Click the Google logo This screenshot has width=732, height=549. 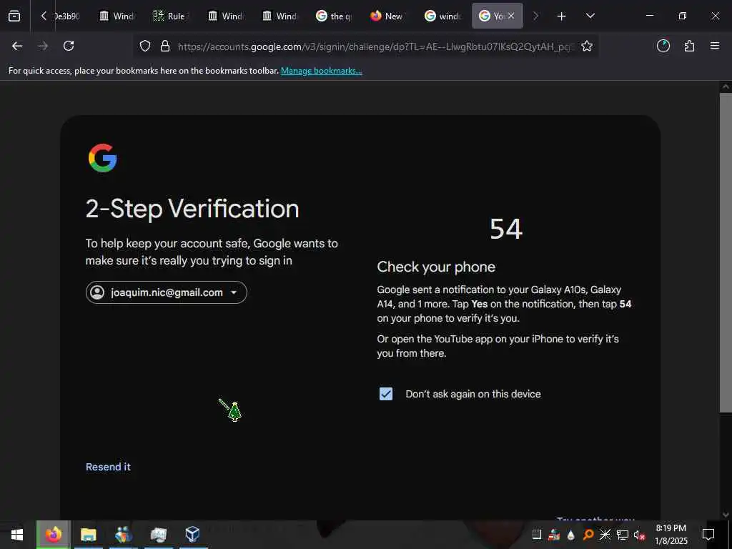[x=103, y=158]
